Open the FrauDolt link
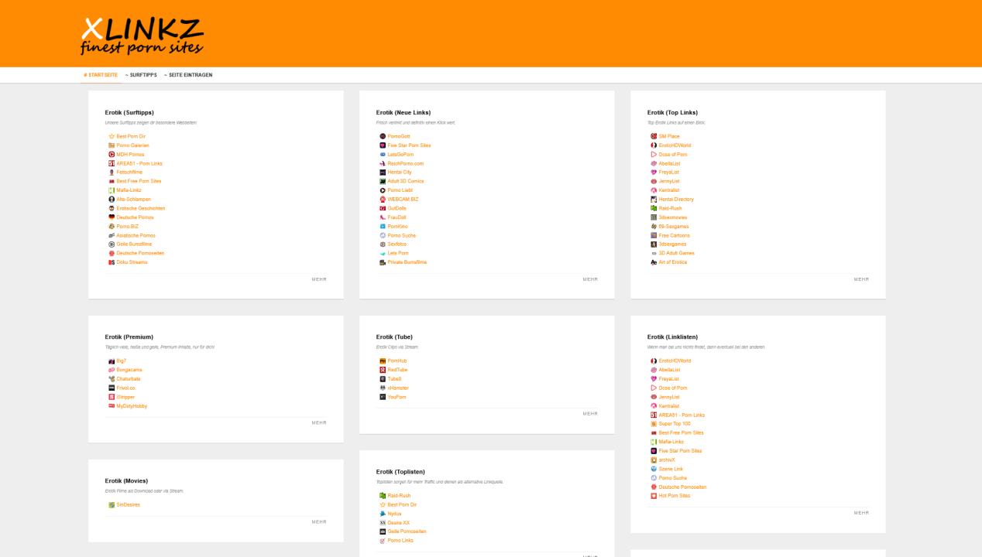982x557 pixels. (397, 217)
